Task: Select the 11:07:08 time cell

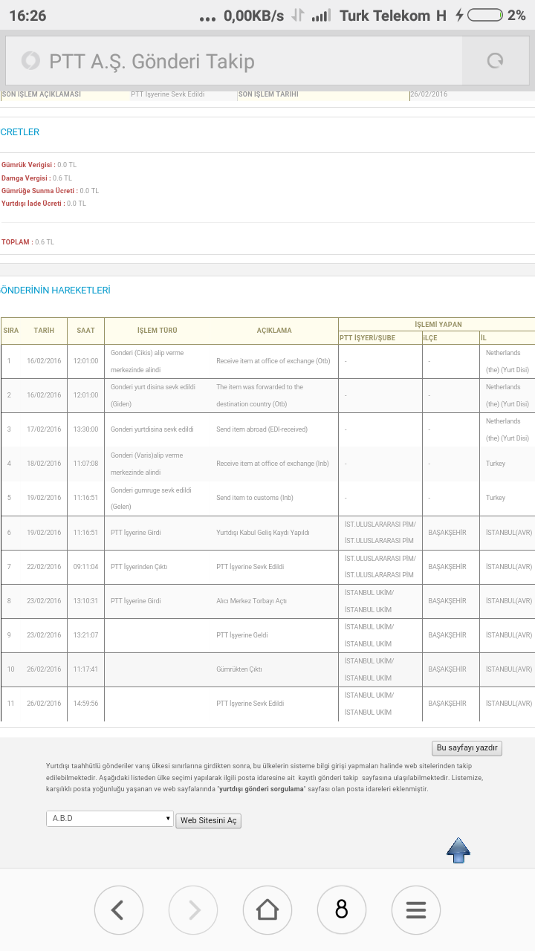Action: click(85, 464)
